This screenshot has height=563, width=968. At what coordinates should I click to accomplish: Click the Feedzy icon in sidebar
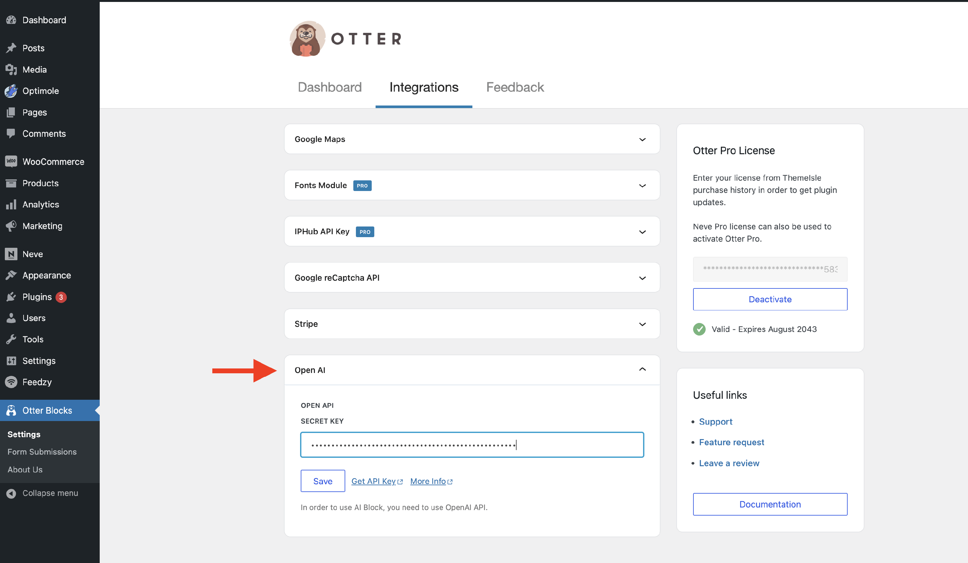11,382
